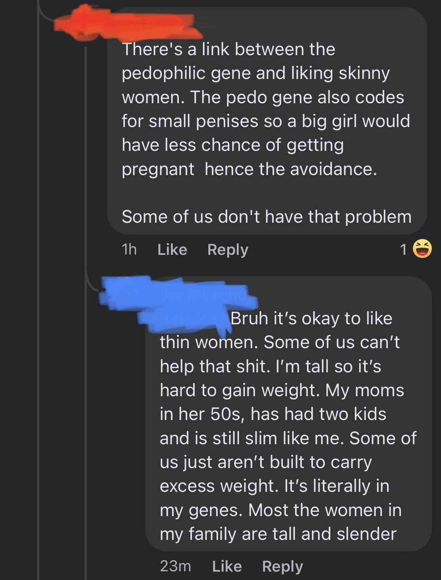This screenshot has height=580, width=441.
Task: Reply to the comment posted 23m ago
Action: pos(282,566)
